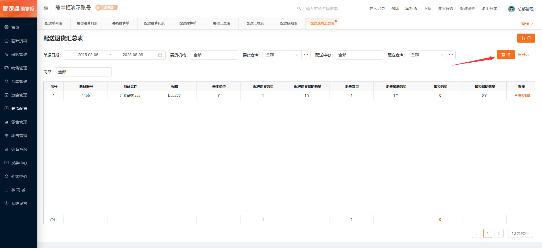Click the 查询 button
542x248 pixels.
[506, 55]
